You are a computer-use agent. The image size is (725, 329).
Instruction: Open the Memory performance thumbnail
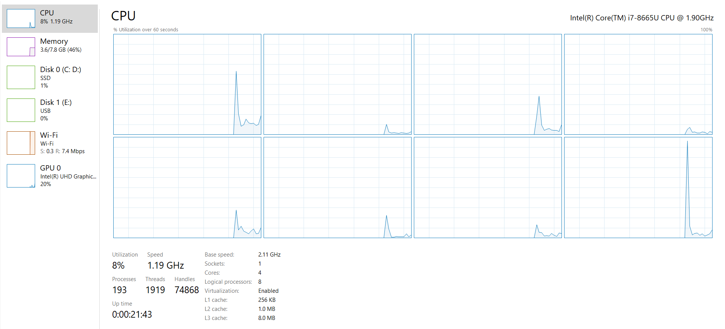(21, 47)
